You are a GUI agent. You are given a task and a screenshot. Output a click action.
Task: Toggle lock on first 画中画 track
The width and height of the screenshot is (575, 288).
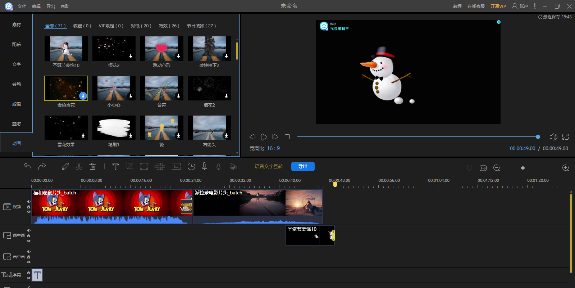click(29, 236)
